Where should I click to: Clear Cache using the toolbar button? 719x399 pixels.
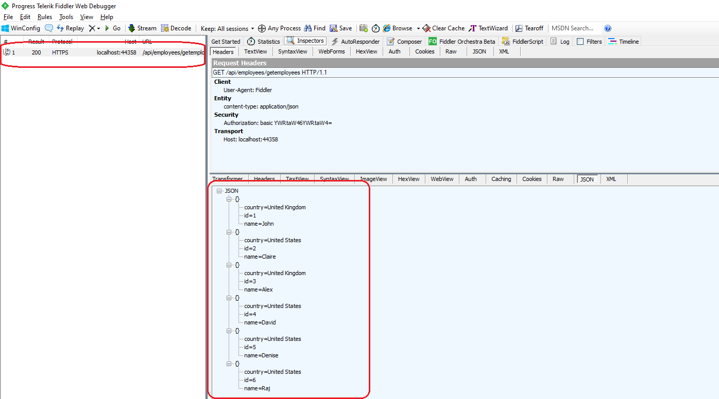coord(443,28)
